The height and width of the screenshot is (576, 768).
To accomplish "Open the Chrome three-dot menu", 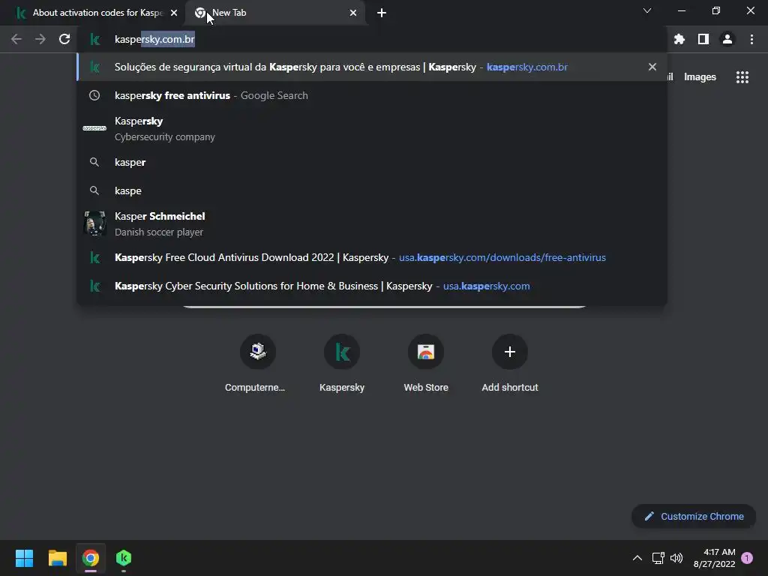I will click(751, 39).
